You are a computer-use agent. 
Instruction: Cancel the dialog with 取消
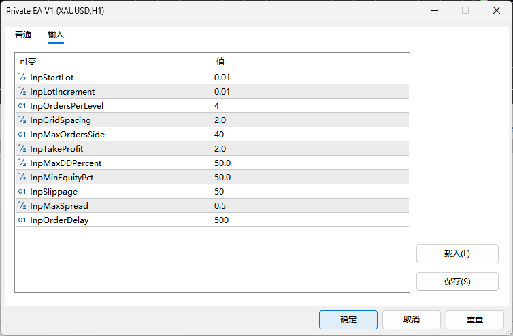pyautogui.click(x=411, y=320)
